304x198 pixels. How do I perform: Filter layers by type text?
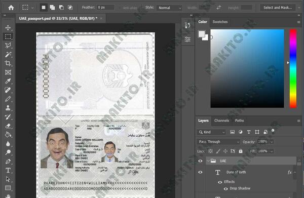(249, 132)
